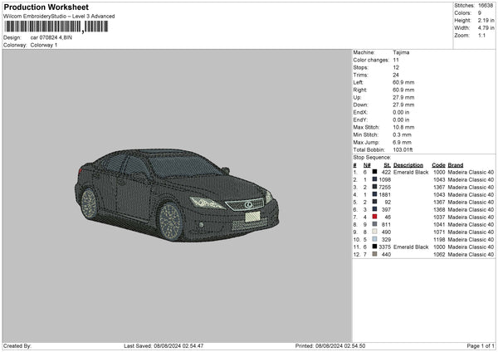Click the Code column header
This screenshot has height=352, width=498.
438,164
